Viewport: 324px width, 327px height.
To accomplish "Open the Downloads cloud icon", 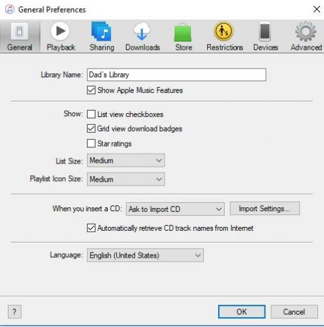I will coord(142,31).
